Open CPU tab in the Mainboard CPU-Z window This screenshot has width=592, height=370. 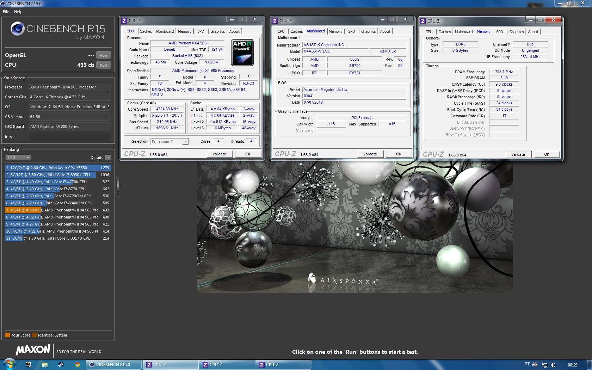281,31
